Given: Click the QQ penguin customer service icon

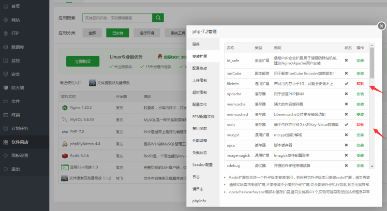Looking at the screenshot, I should coord(160,57).
